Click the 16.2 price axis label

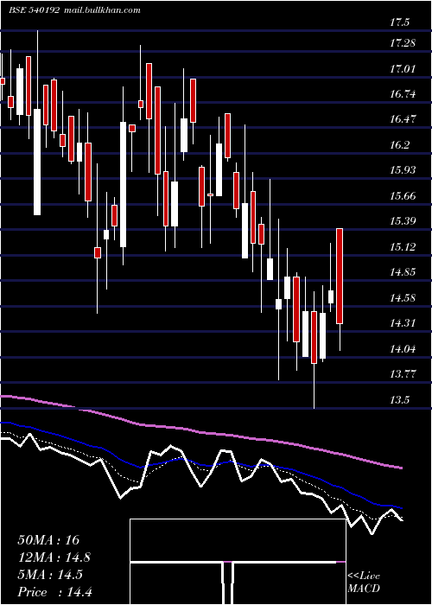click(399, 145)
